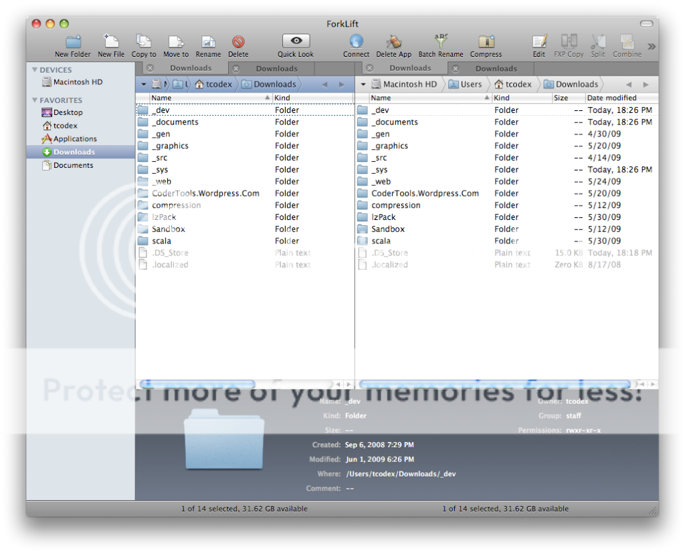This screenshot has width=685, height=553.
Task: Click the Move to toolbar icon
Action: (x=176, y=41)
